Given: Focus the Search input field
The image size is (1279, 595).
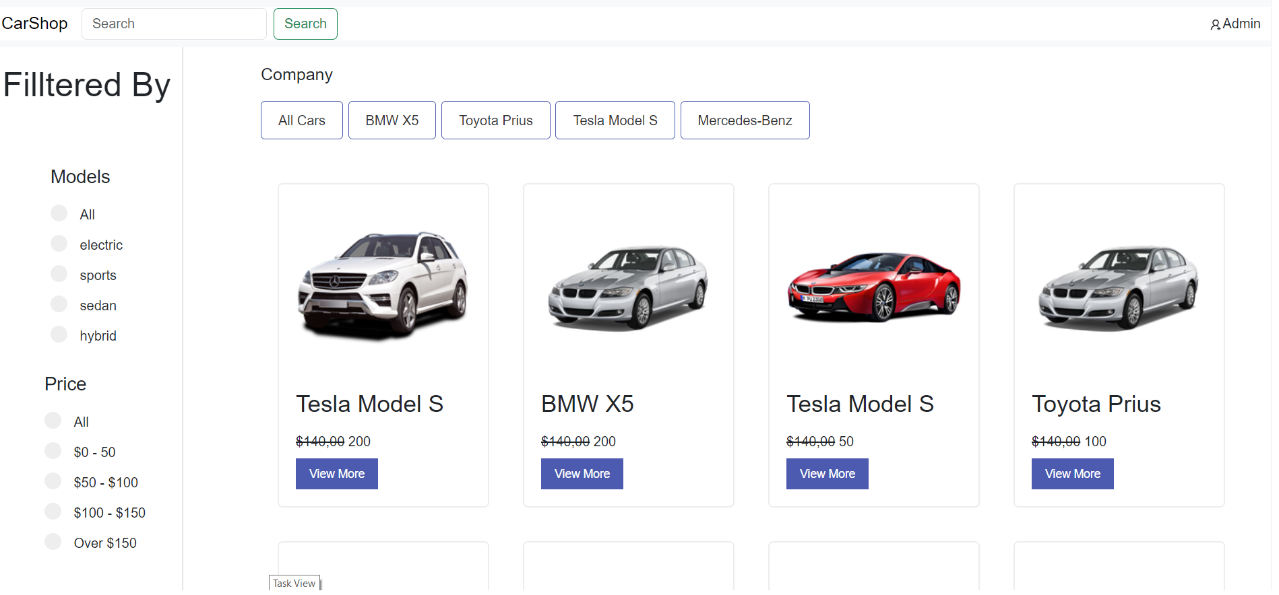Looking at the screenshot, I should 174,24.
